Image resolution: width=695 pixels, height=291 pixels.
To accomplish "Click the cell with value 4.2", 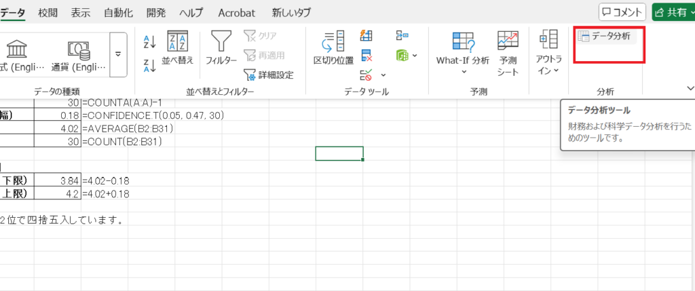I will [58, 194].
